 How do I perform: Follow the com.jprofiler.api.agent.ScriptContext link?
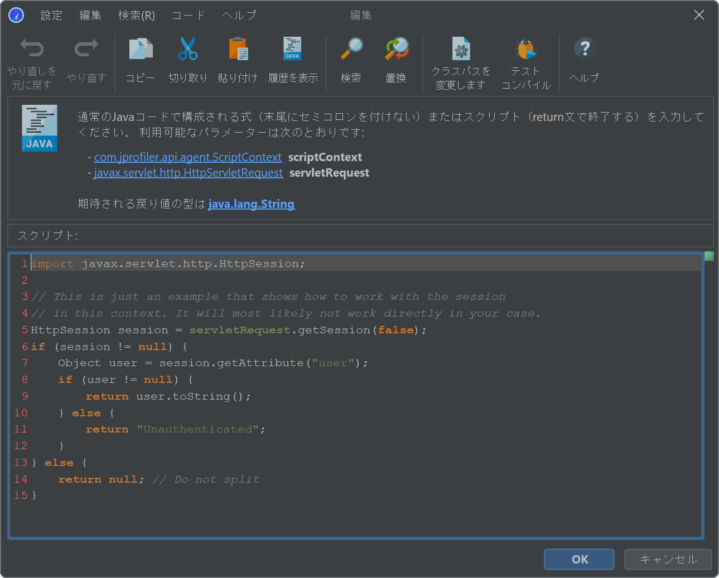(x=188, y=157)
